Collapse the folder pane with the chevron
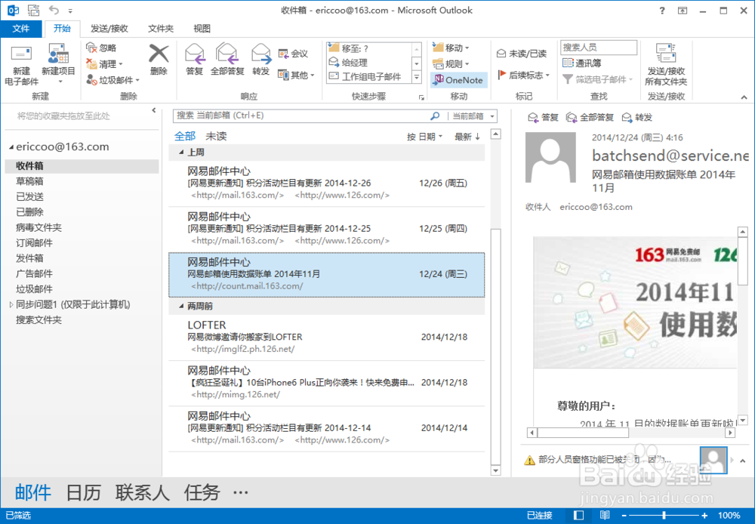Image resolution: width=755 pixels, height=524 pixels. pos(153,110)
